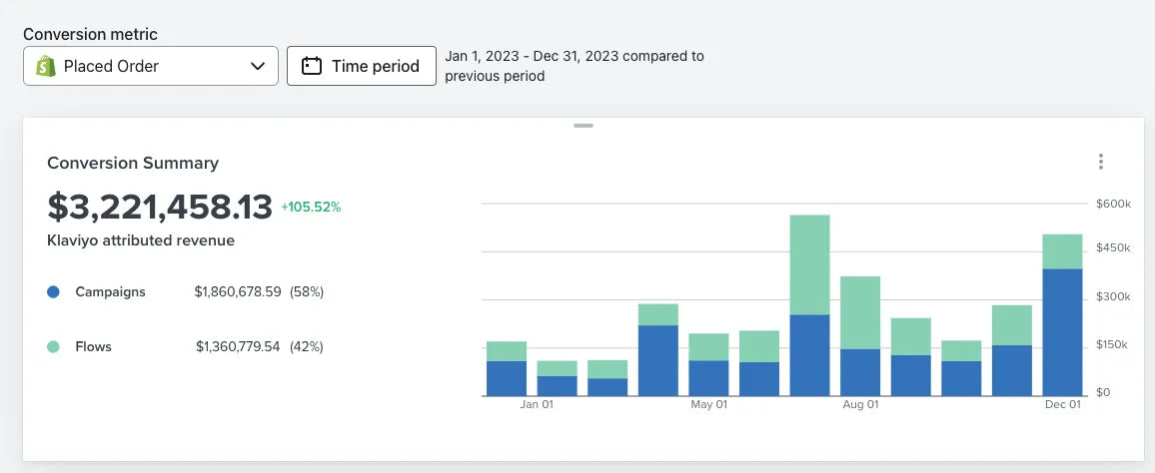Click the +105.52% change indicator

[311, 208]
